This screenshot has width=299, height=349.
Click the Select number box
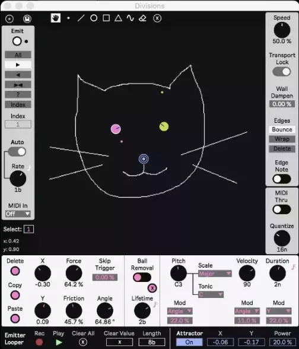tap(28, 229)
